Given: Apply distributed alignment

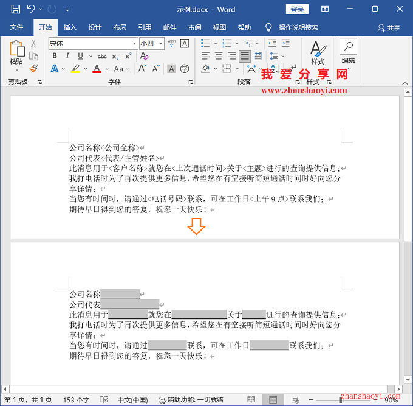Looking at the screenshot, I should pyautogui.click(x=258, y=56).
